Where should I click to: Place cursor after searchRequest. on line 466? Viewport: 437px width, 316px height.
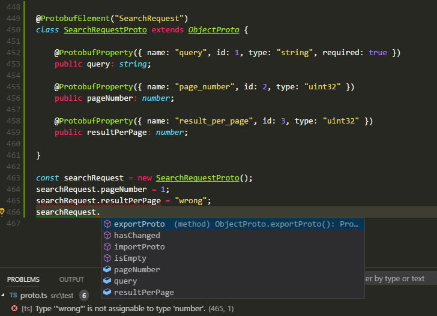pos(100,212)
